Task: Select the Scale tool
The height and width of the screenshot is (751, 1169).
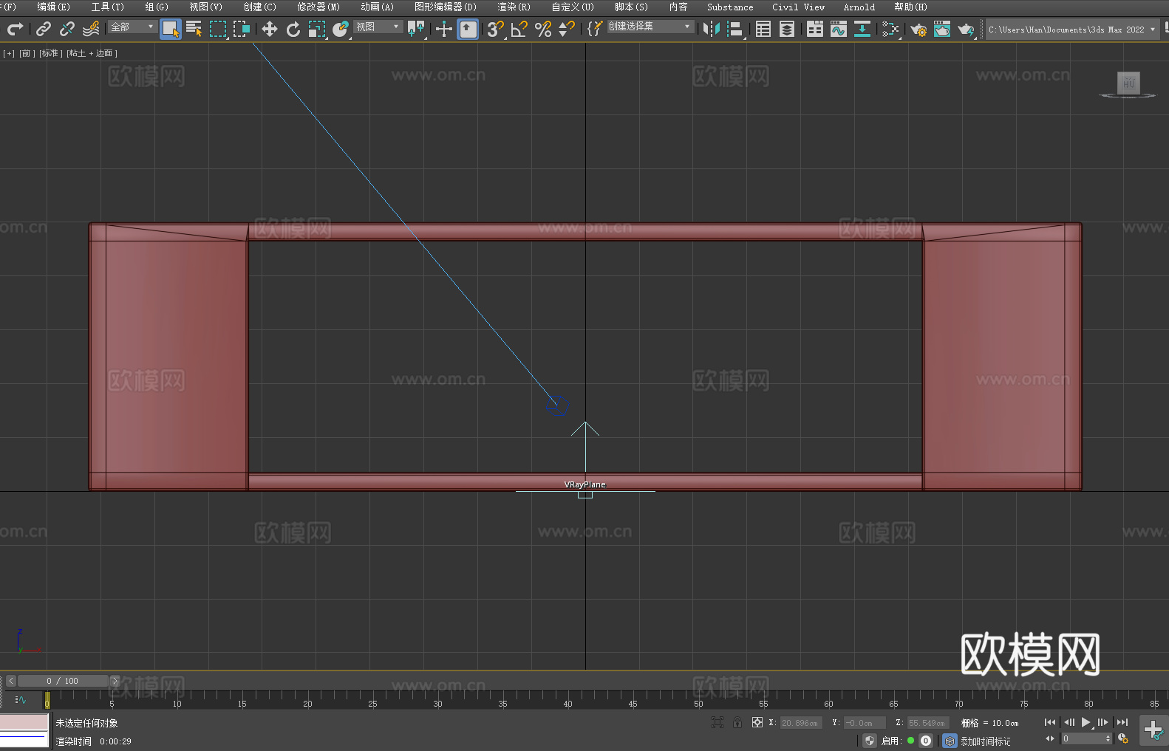Action: [317, 29]
